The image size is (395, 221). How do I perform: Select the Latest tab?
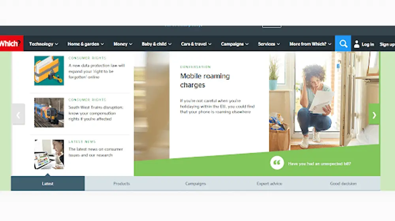pos(48,183)
